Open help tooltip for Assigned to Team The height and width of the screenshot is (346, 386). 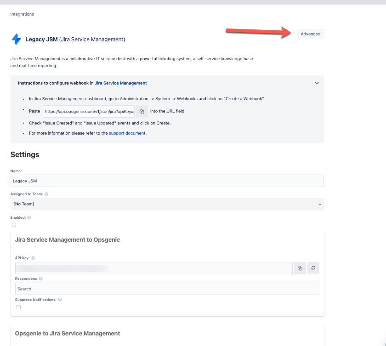click(46, 194)
